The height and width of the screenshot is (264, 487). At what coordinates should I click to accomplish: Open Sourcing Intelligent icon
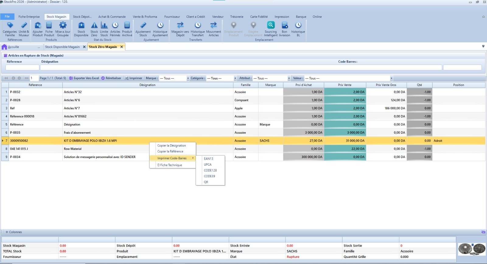(x=271, y=29)
